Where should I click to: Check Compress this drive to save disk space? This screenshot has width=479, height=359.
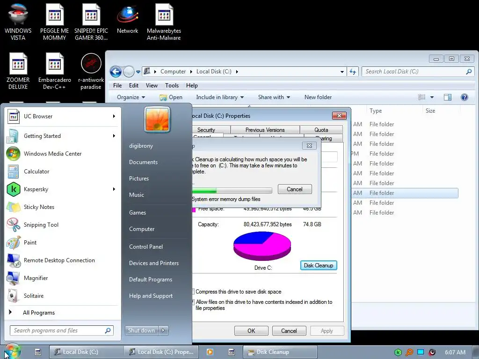pyautogui.click(x=193, y=292)
